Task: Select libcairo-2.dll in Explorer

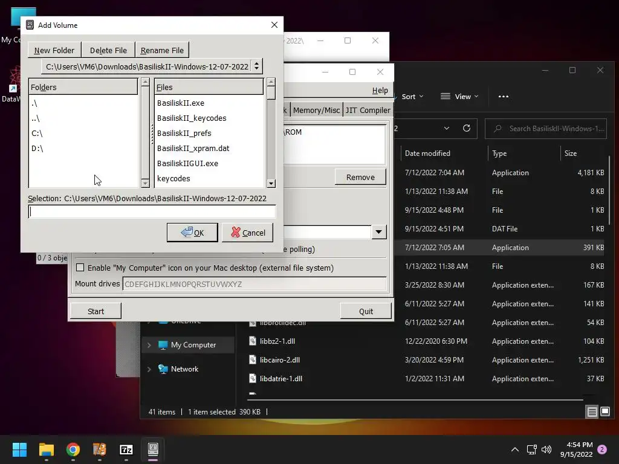Action: coord(280,360)
